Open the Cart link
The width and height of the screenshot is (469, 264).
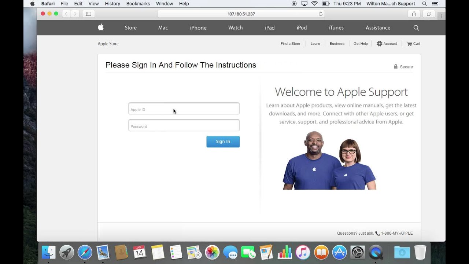click(x=413, y=44)
